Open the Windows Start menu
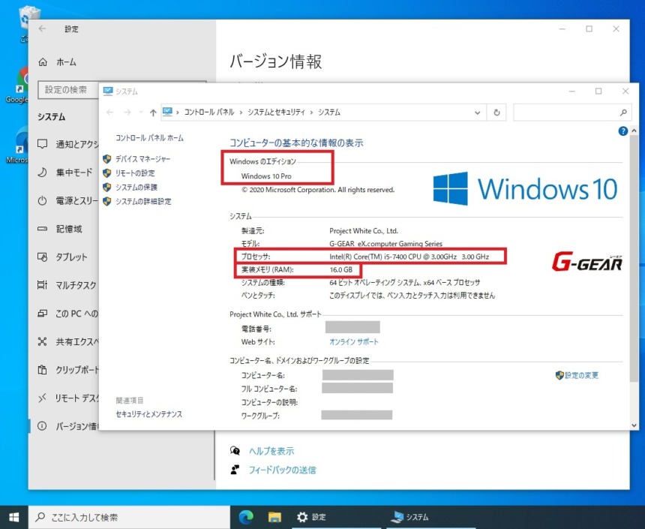Viewport: 645px width, 529px height. 14,517
